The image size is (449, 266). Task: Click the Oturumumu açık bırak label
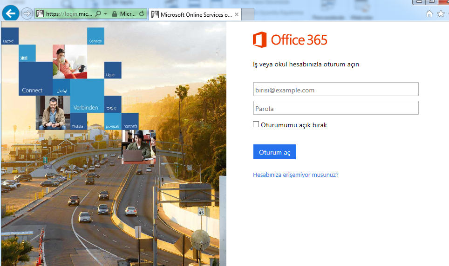294,125
